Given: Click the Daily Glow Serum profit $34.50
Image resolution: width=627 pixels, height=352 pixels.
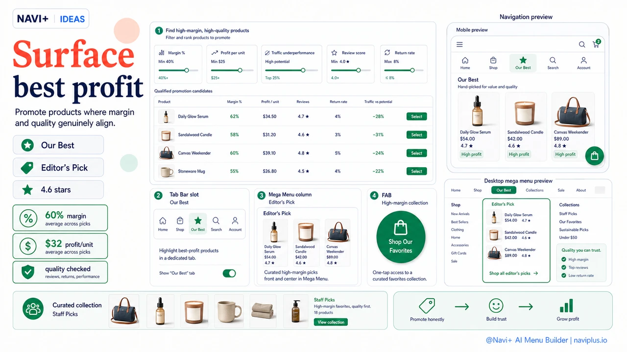Looking at the screenshot, I should click(x=269, y=116).
